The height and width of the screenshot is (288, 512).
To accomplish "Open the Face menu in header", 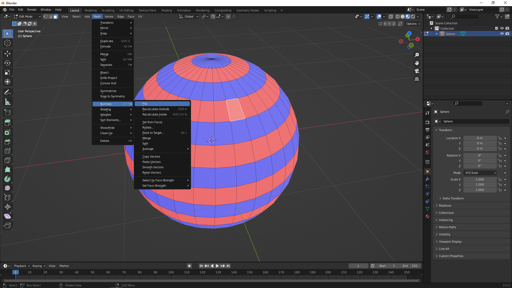I will tap(131, 17).
